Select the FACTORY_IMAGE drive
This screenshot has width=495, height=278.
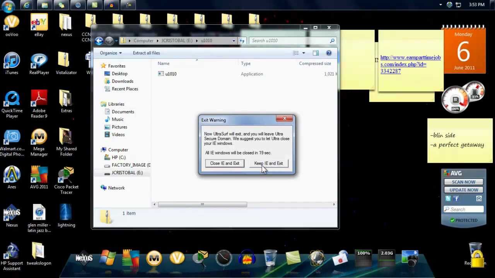coord(128,165)
